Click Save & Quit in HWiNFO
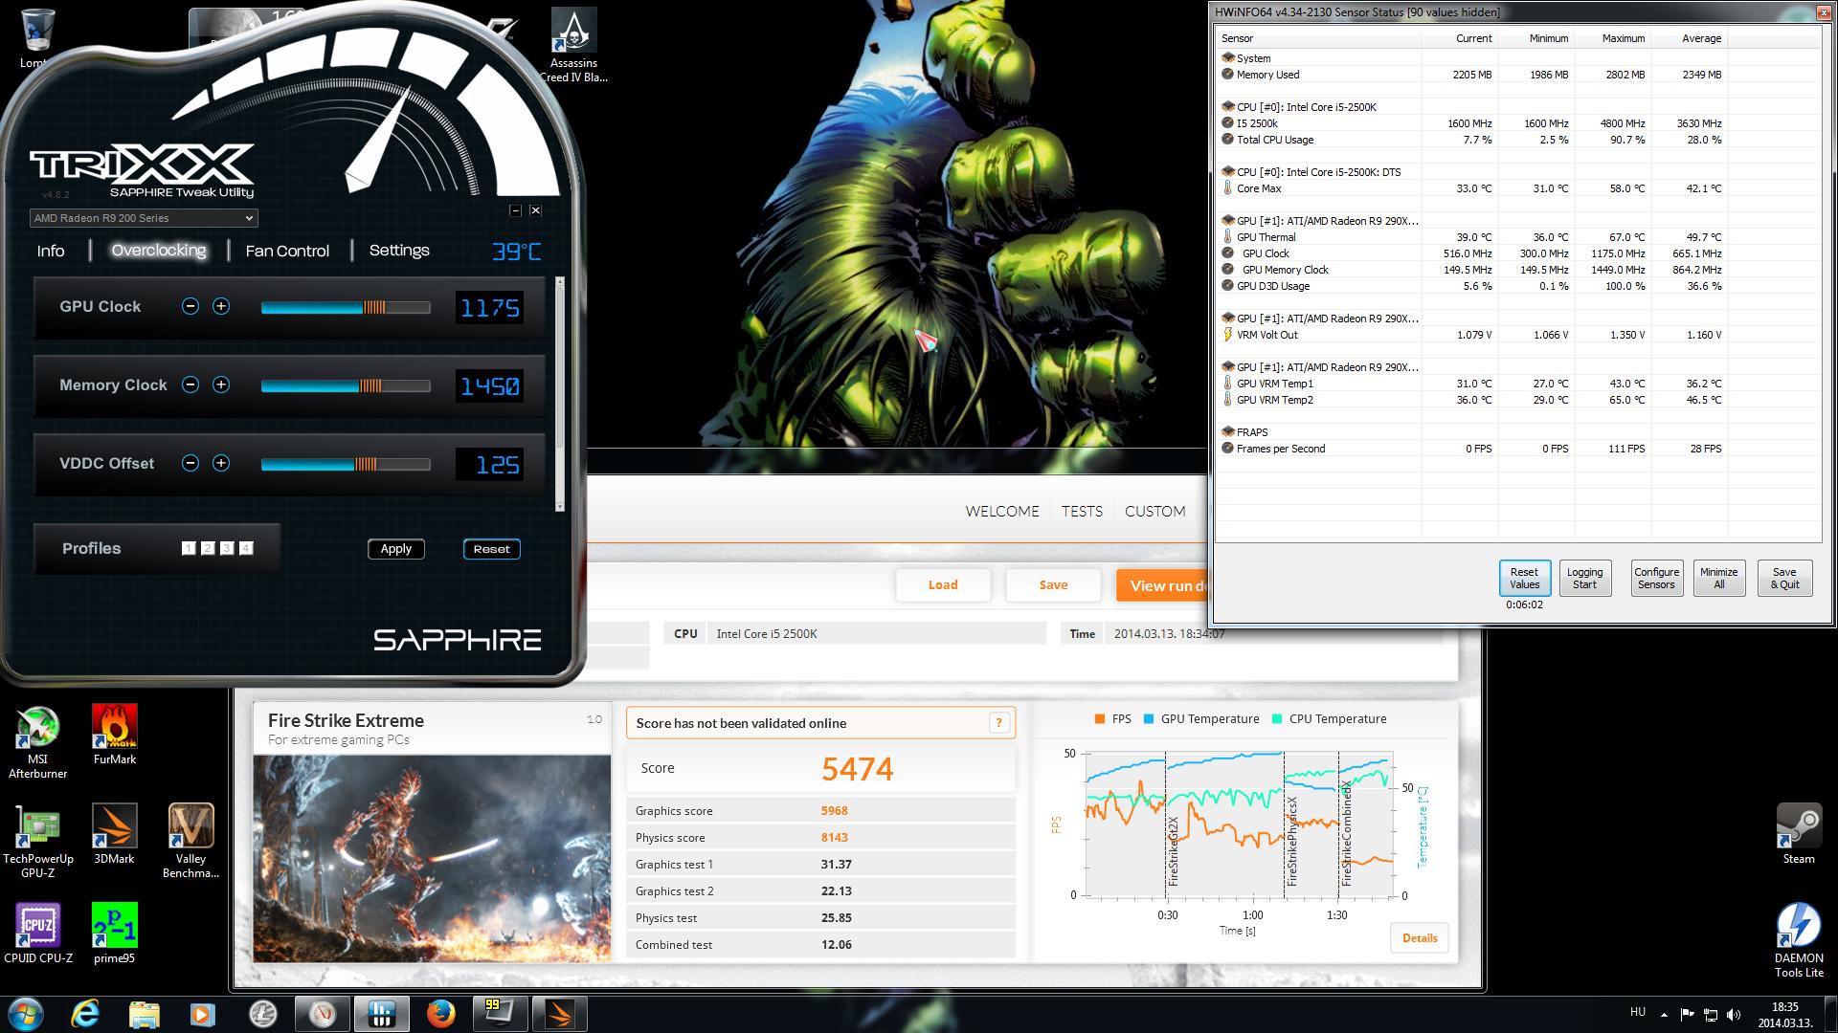This screenshot has height=1033, width=1838. click(1784, 578)
